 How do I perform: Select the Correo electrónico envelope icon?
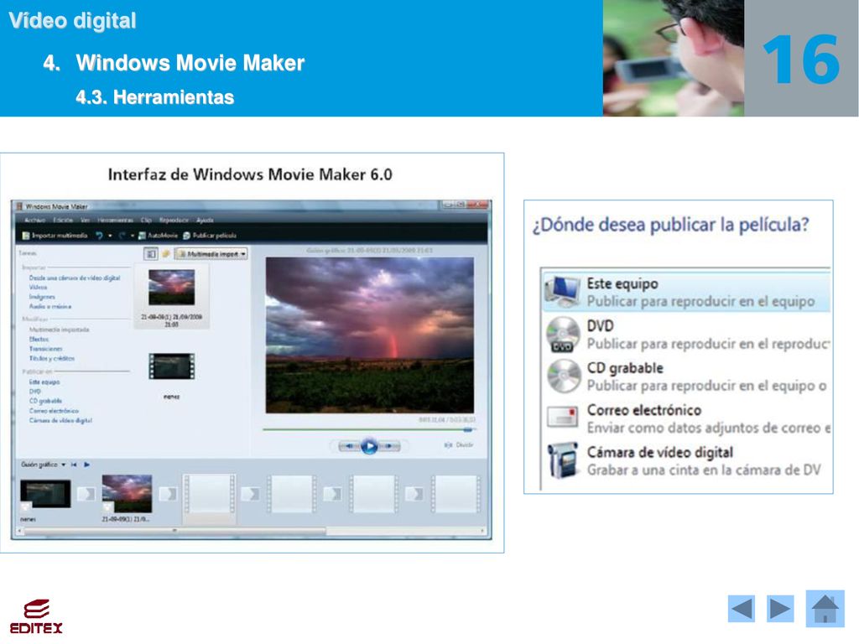562,418
